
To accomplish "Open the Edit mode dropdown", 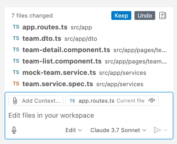I will tap(74, 130).
